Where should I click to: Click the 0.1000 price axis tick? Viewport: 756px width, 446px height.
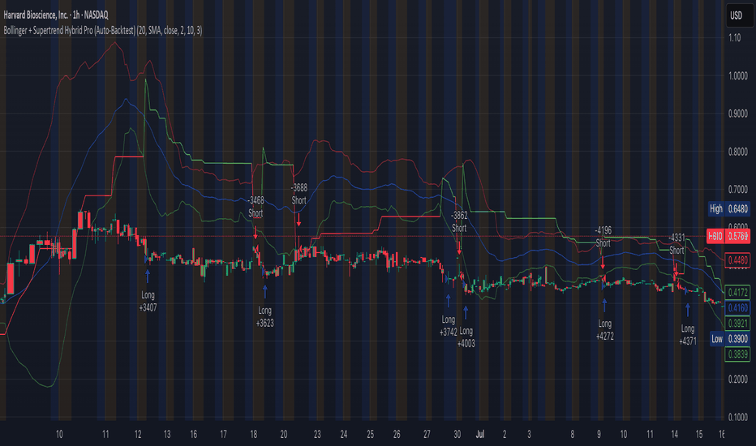click(x=737, y=417)
